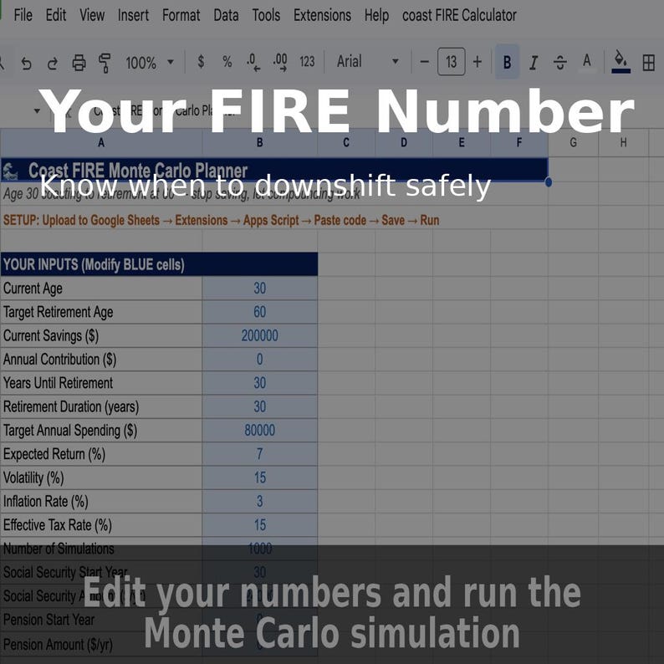Open the Data menu

226,15
